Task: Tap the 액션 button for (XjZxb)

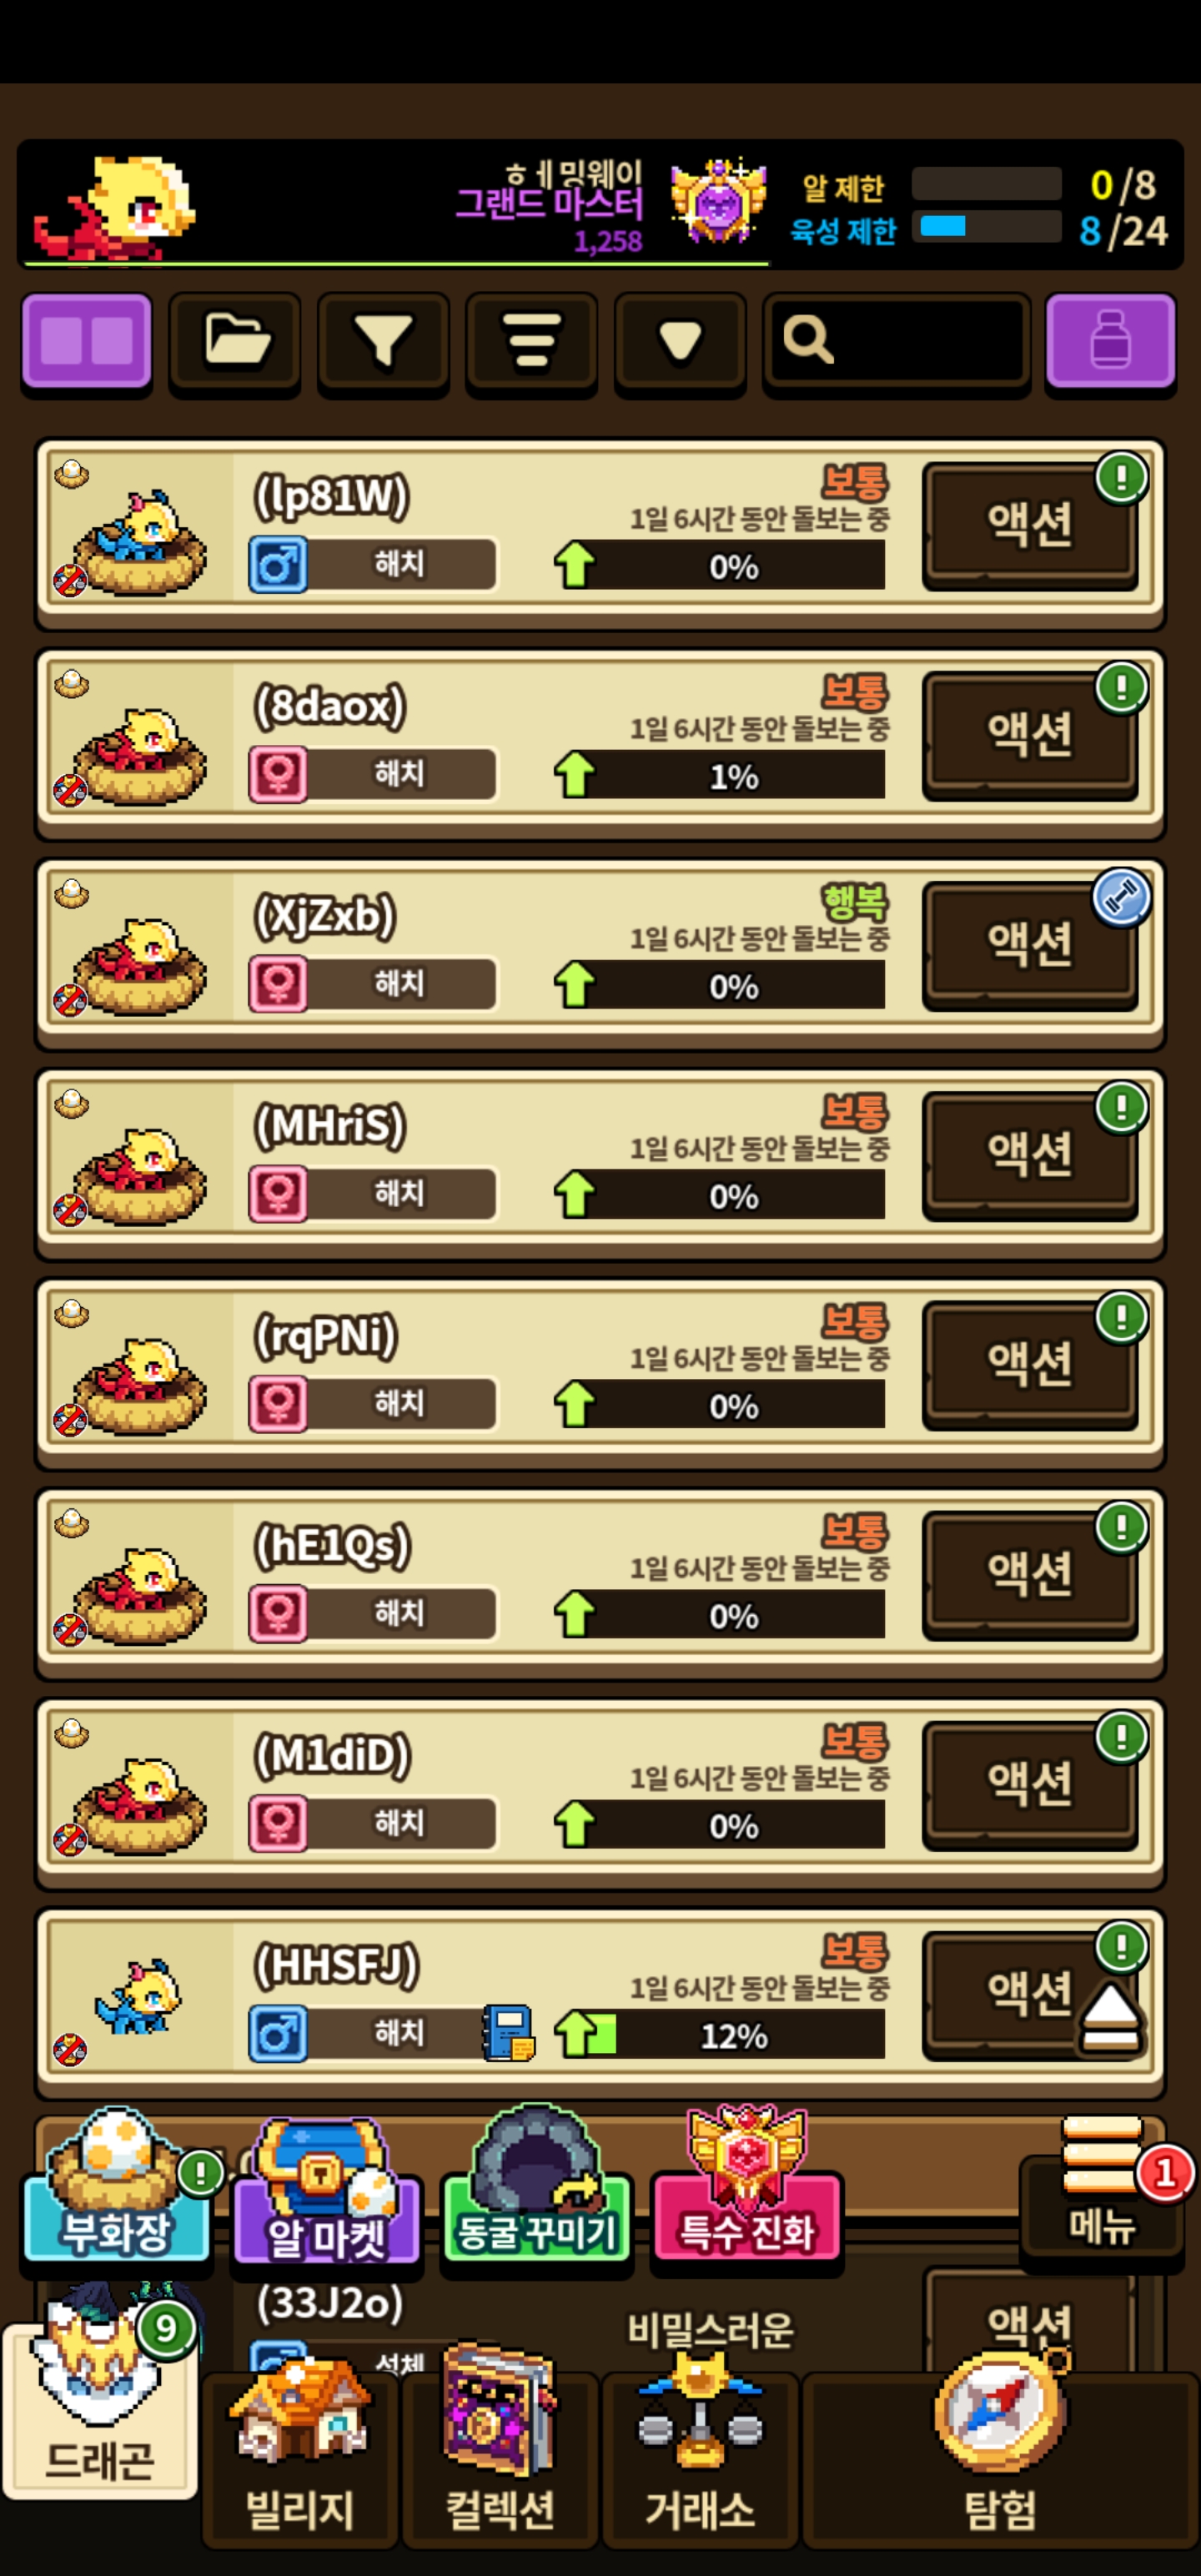Action: [1030, 946]
